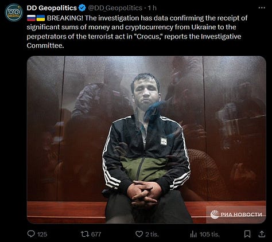Like the post with heart icon
272x242 pixels.
pyautogui.click(x=139, y=234)
